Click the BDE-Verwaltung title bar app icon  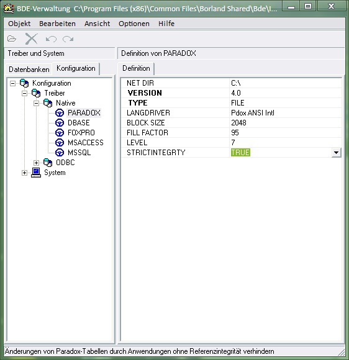coord(9,8)
